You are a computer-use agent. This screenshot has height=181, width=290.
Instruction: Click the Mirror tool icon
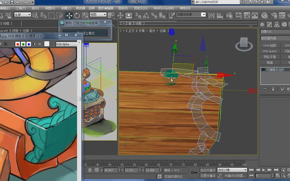coord(212,15)
